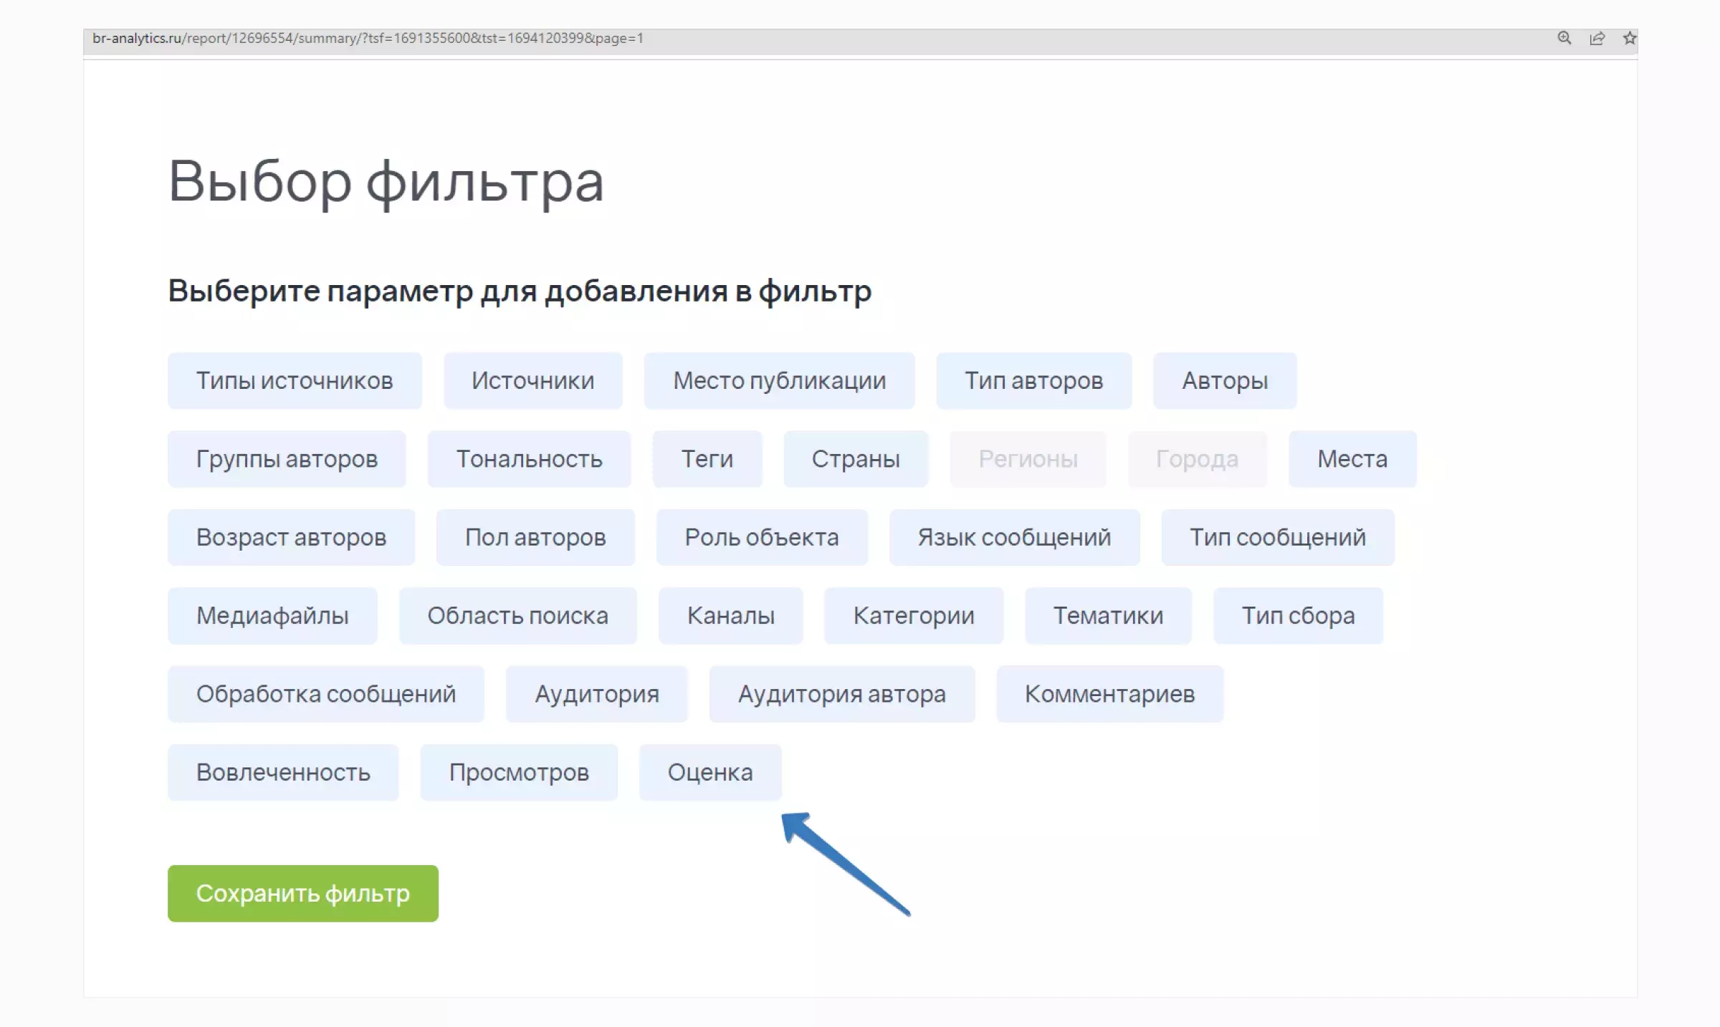Choose the Страны filter

(856, 458)
